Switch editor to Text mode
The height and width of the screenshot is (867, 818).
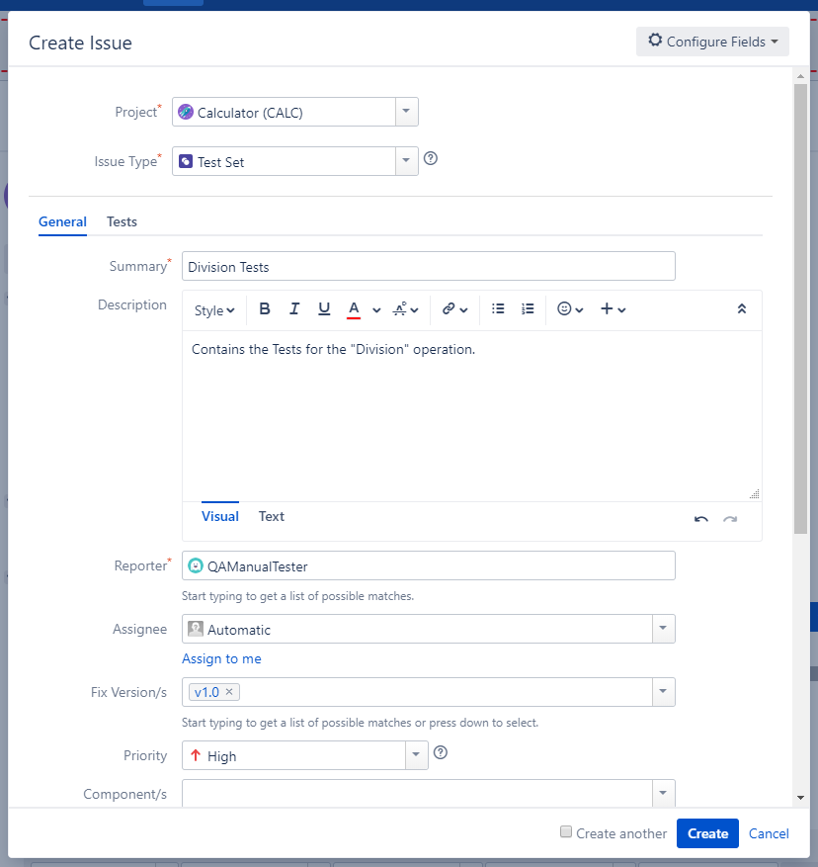(x=272, y=516)
